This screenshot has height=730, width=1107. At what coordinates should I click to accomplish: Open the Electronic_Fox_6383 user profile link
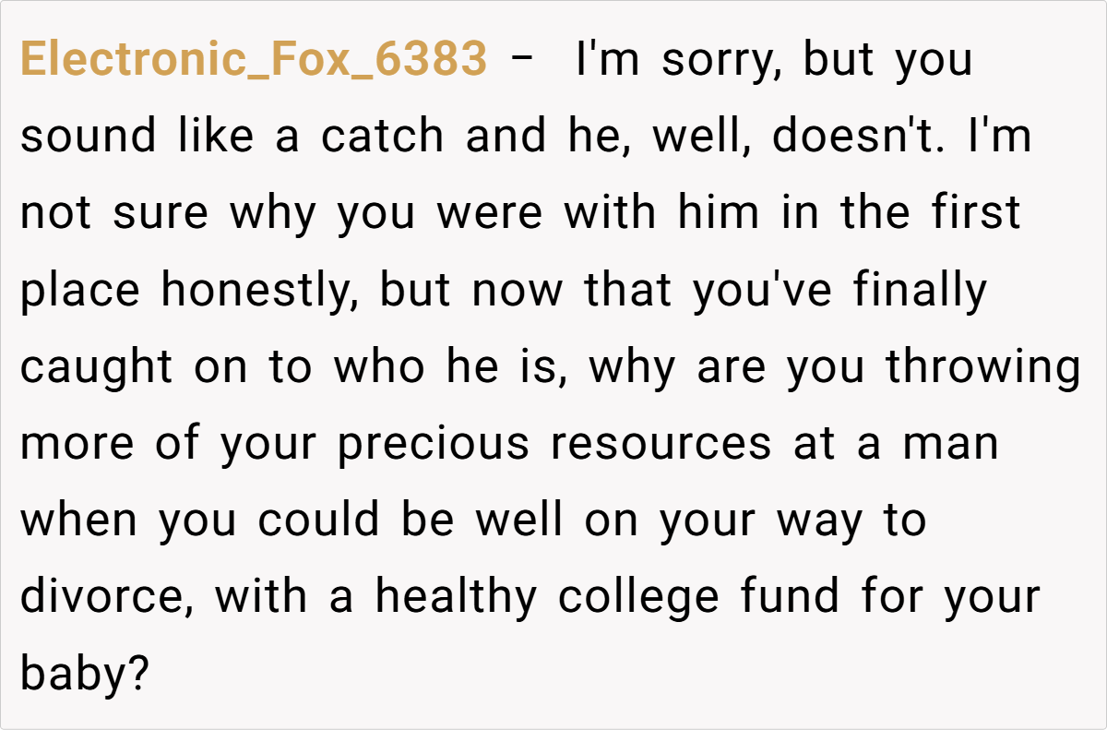(254, 60)
